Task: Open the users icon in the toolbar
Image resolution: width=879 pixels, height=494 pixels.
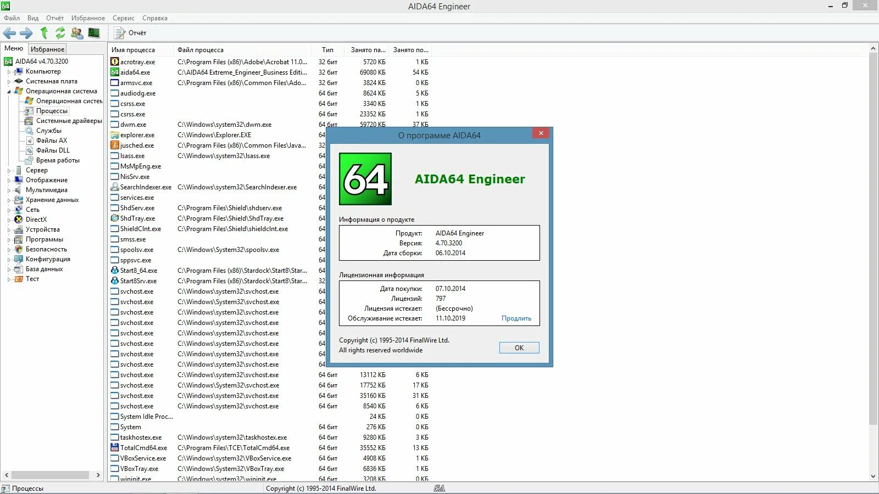Action: pyautogui.click(x=77, y=33)
